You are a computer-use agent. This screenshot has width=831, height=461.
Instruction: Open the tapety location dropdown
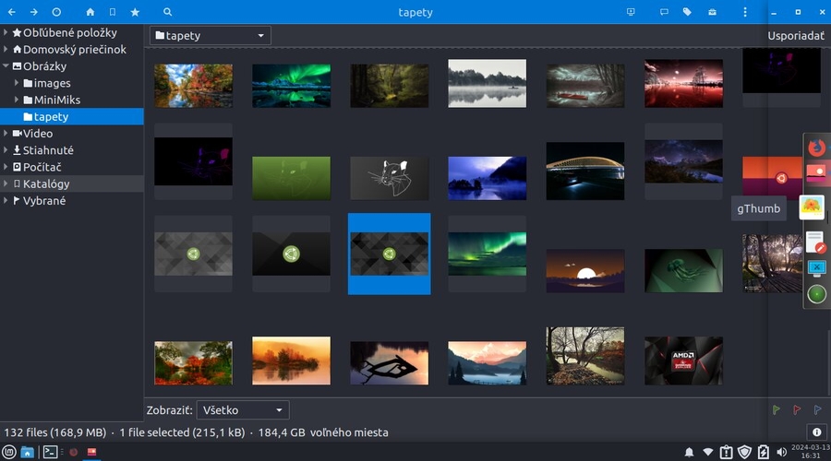click(211, 36)
